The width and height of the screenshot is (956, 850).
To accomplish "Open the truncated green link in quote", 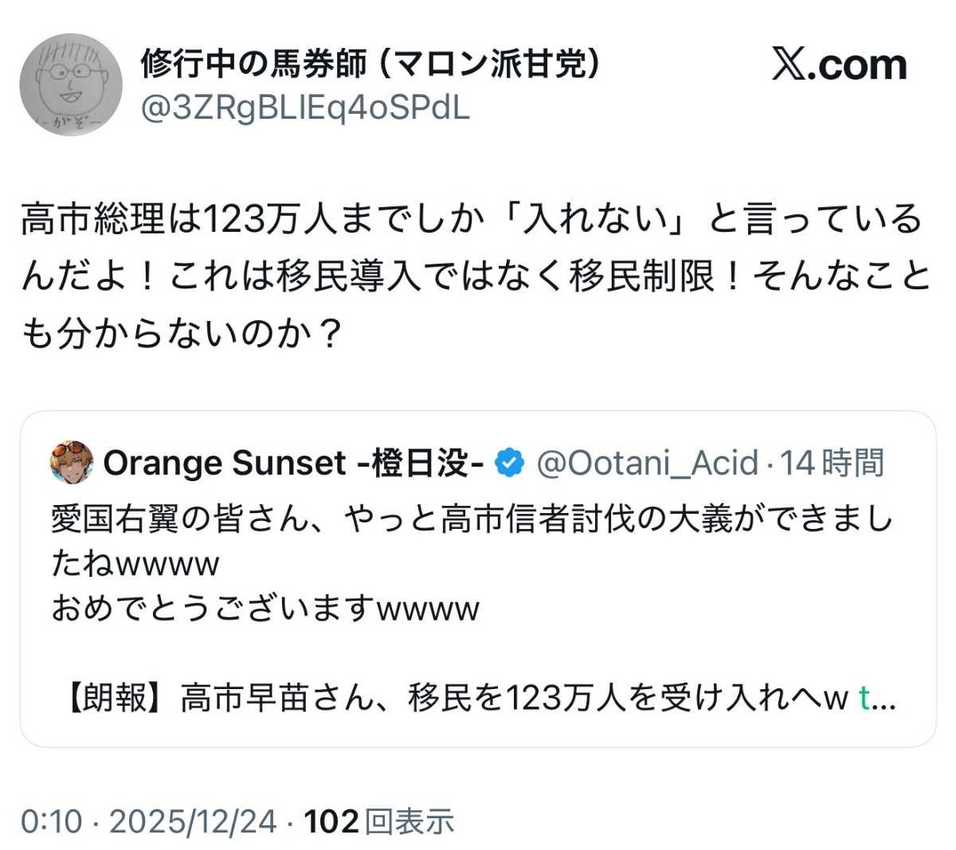I will click(x=876, y=698).
